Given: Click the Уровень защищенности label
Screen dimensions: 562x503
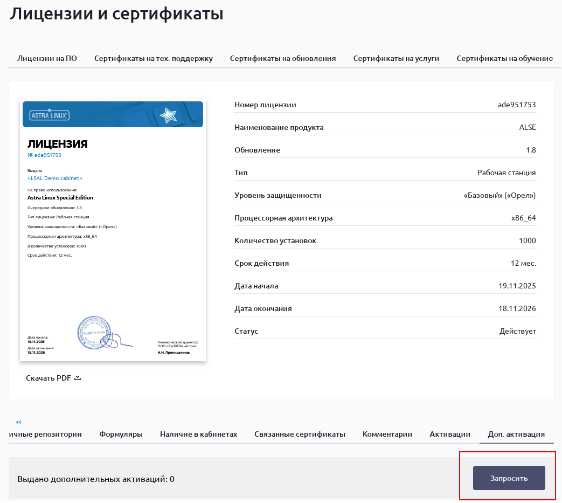Looking at the screenshot, I should tap(278, 195).
